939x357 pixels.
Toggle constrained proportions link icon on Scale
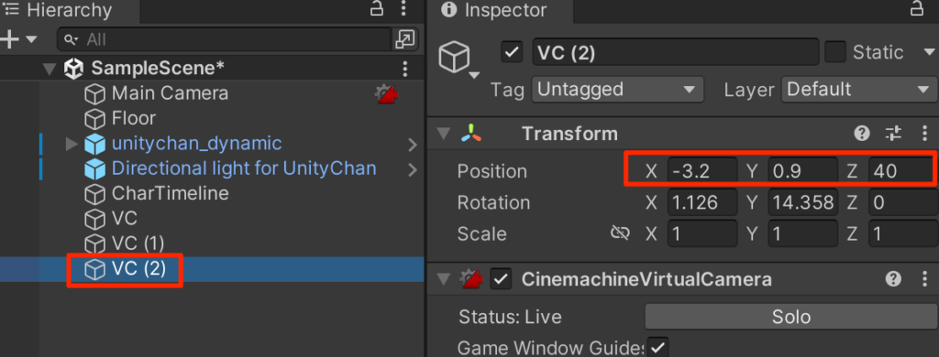tap(620, 233)
